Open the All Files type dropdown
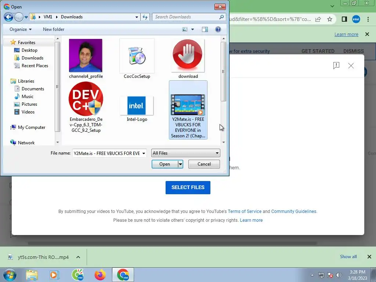Image resolution: width=376 pixels, height=282 pixels. click(x=185, y=153)
